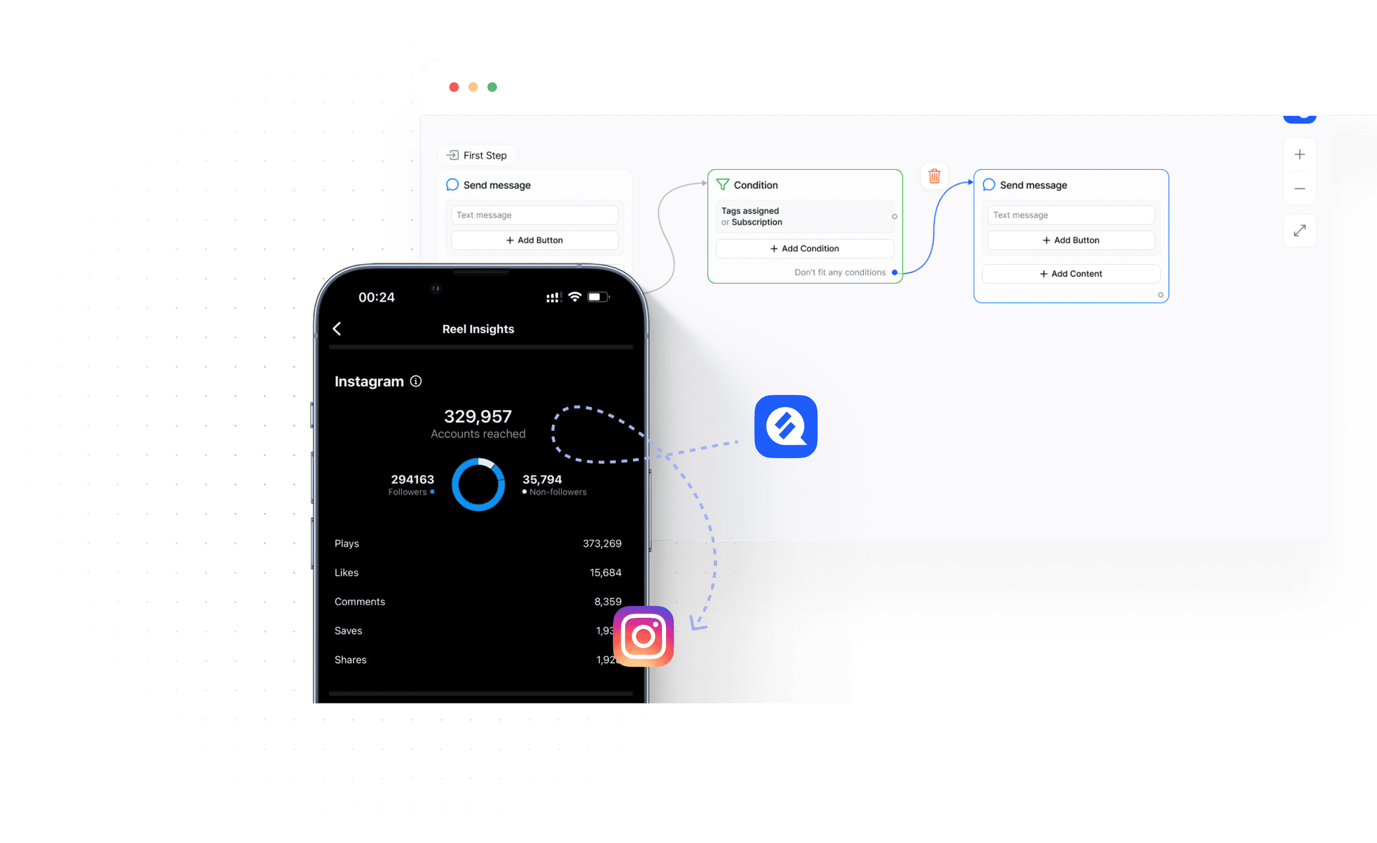The image size is (1377, 843).
Task: Toggle the Tags assigned condition checkbox
Action: [893, 216]
